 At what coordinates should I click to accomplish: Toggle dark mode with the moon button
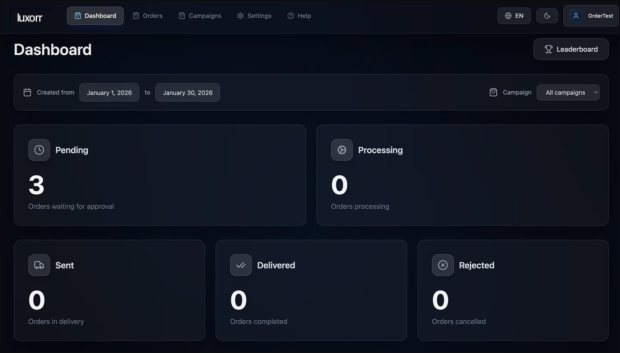pyautogui.click(x=547, y=16)
